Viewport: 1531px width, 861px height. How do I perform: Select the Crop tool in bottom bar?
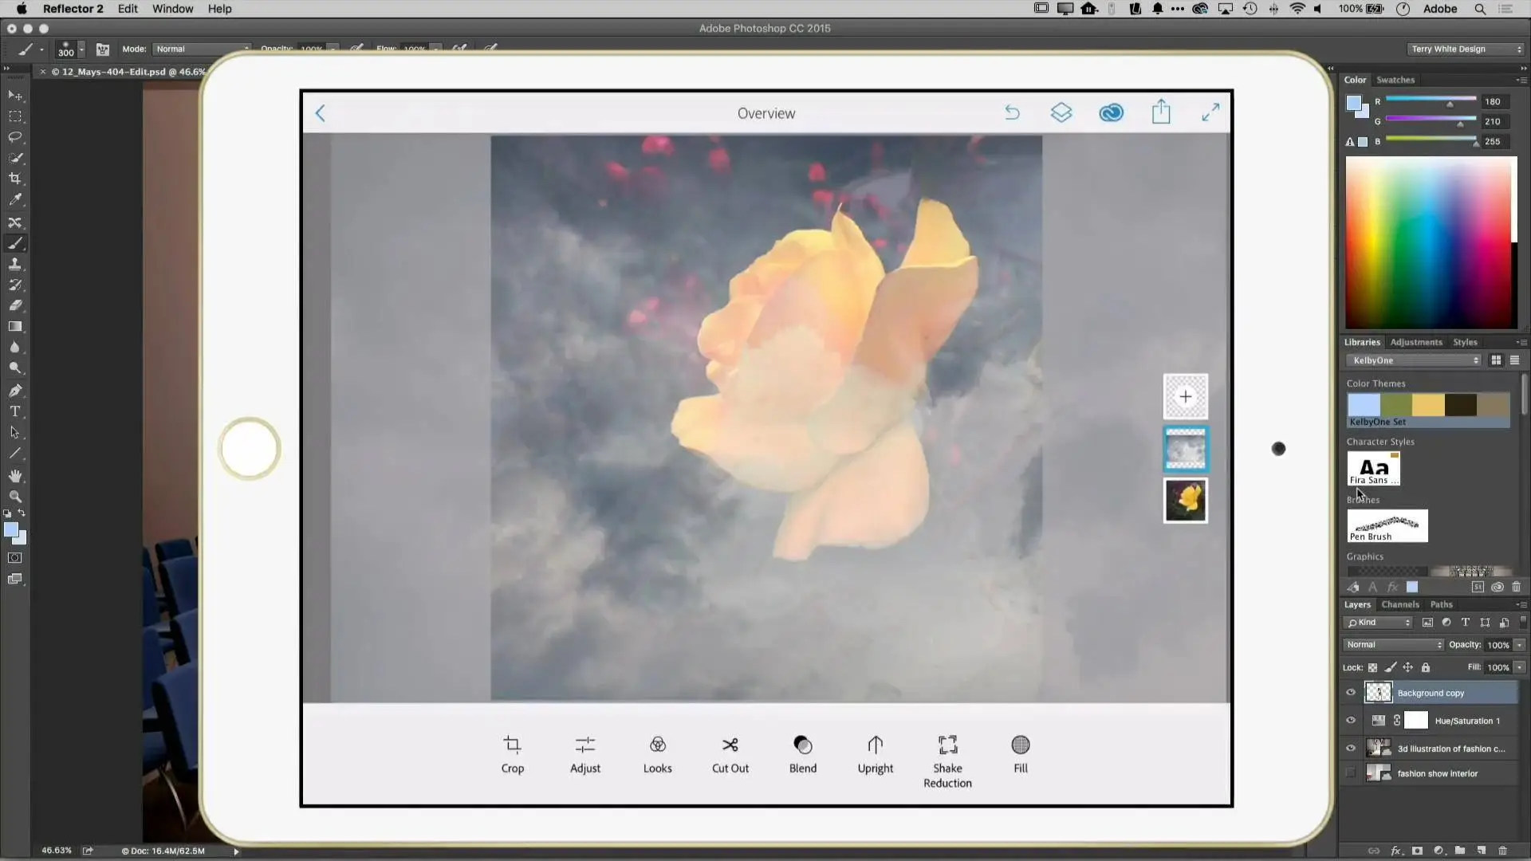512,753
